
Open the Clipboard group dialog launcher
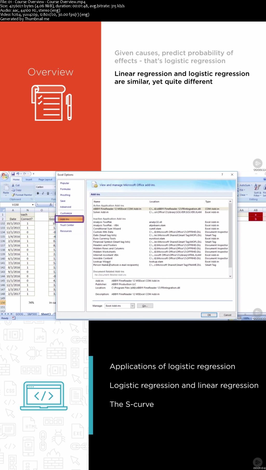coord(32,199)
